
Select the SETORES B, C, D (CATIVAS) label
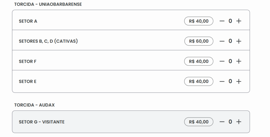click(x=48, y=41)
